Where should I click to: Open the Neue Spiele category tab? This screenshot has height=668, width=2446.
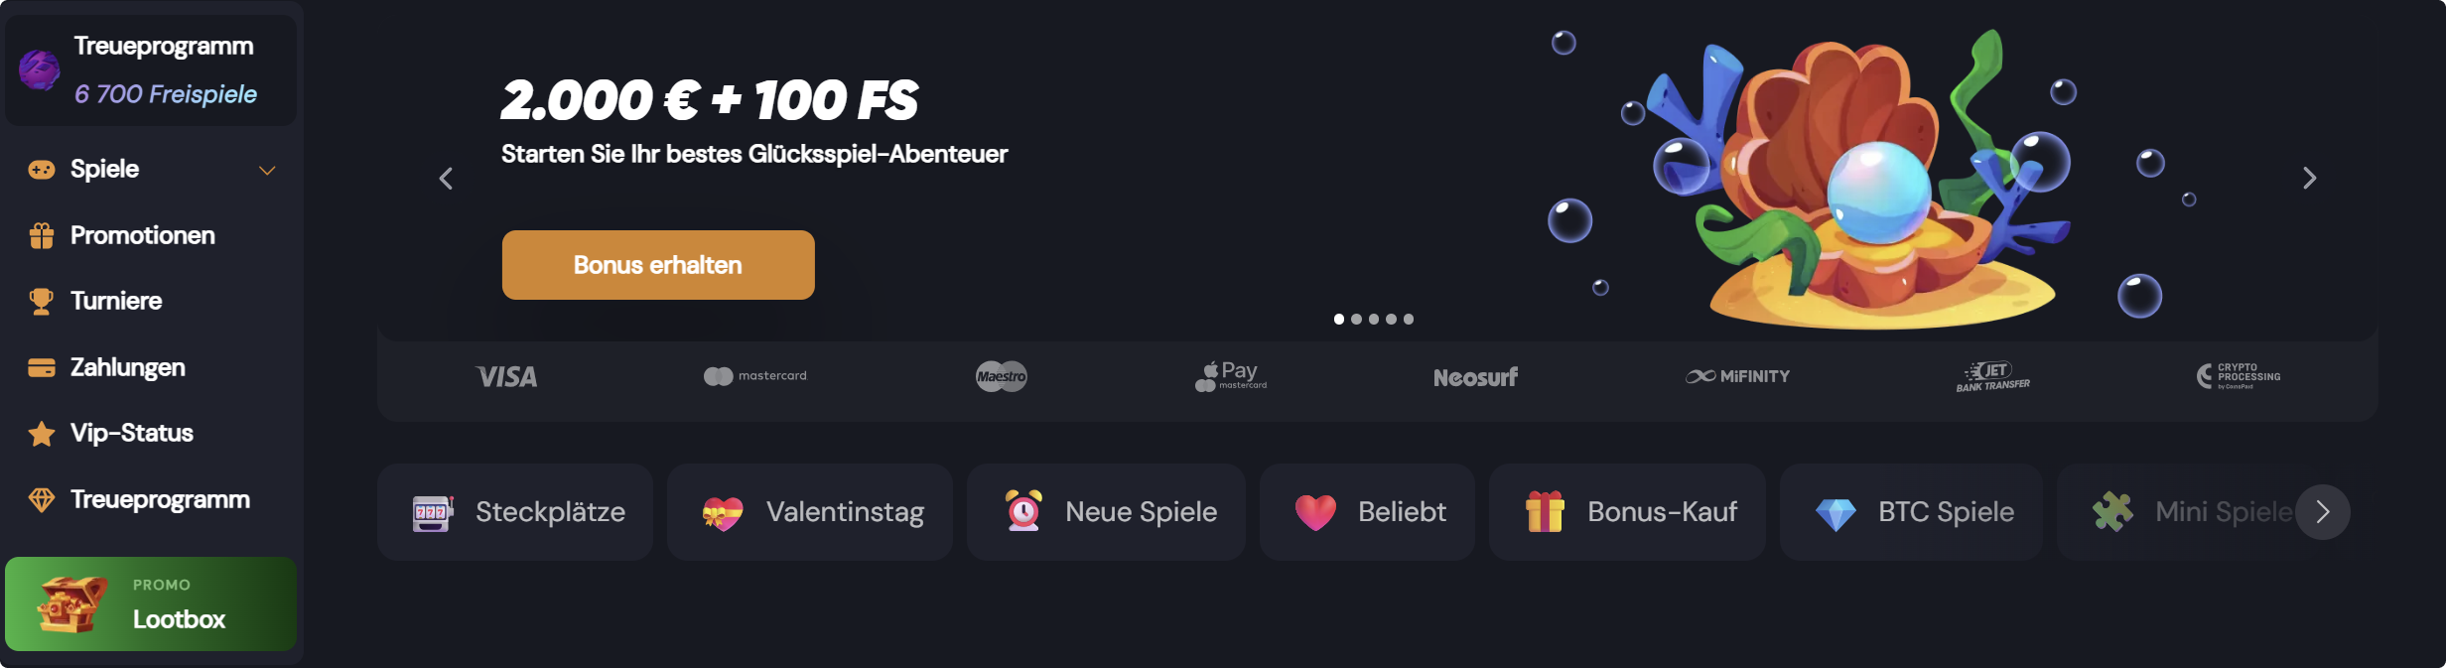(x=1106, y=512)
